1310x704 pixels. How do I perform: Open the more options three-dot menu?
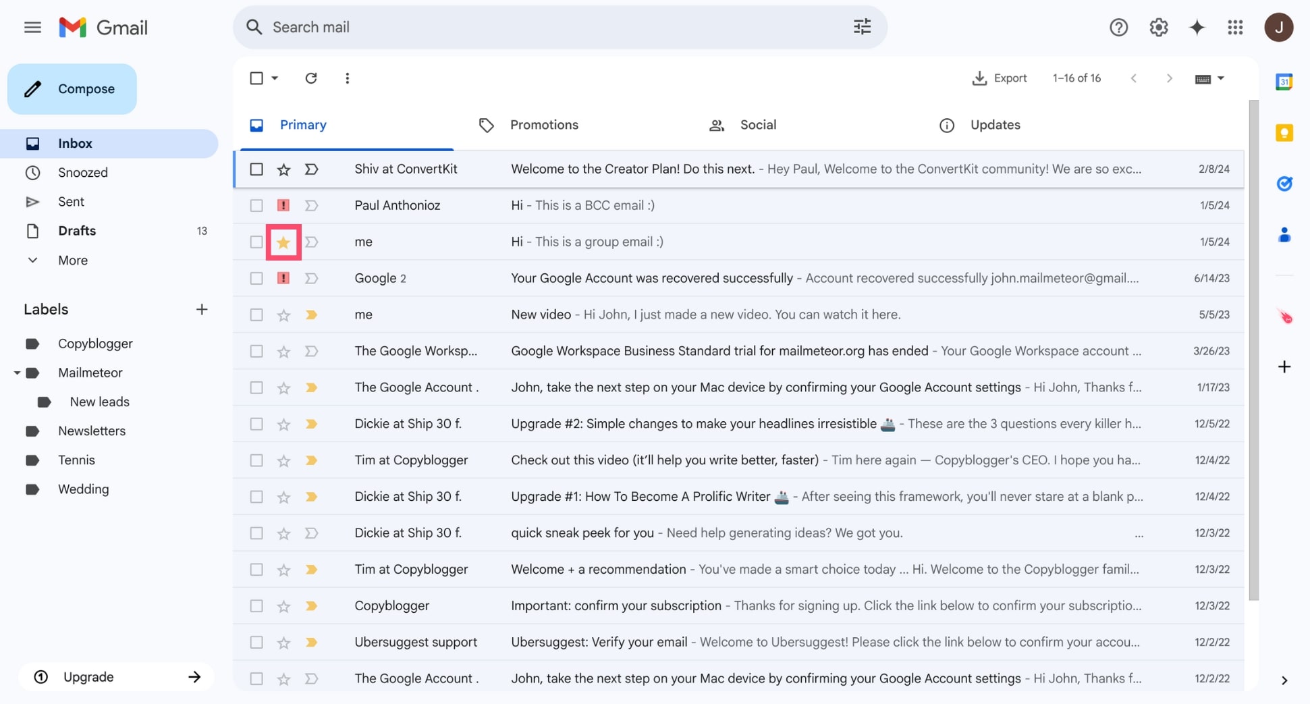coord(347,78)
